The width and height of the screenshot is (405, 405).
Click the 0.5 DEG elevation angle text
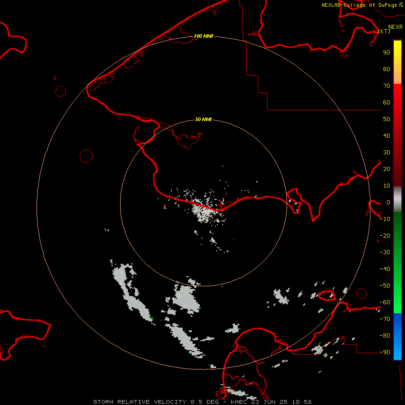click(204, 402)
